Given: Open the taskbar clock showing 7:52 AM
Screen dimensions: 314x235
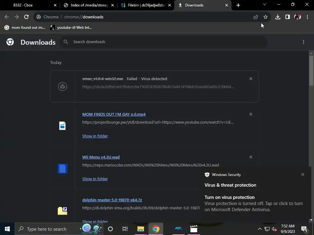Looking at the screenshot, I should pos(288,229).
